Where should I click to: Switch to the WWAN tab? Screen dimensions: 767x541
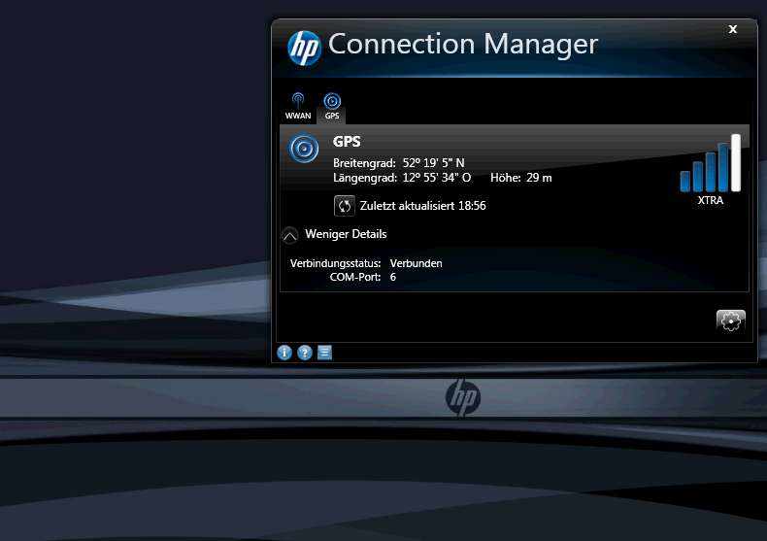coord(297,107)
